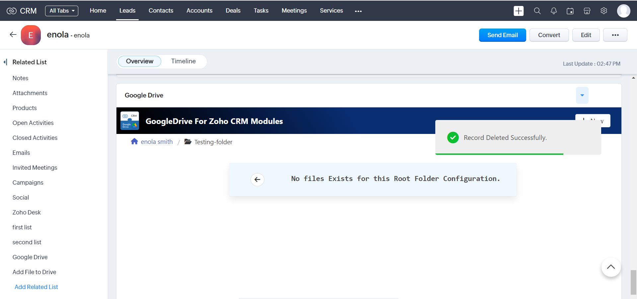Expand more modules with navbar ellipsis
This screenshot has height=299, width=637.
(x=358, y=11)
